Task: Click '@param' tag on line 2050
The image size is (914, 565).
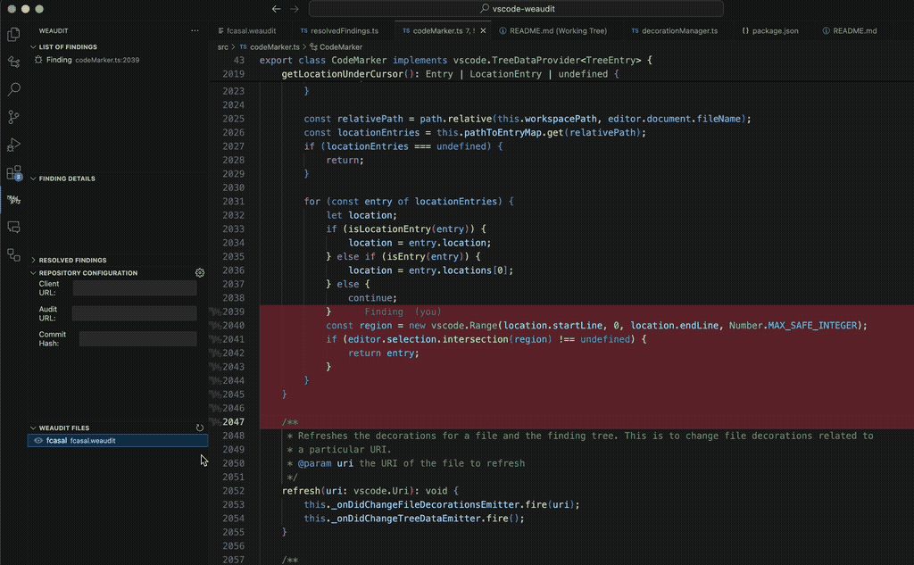Action: (x=314, y=463)
